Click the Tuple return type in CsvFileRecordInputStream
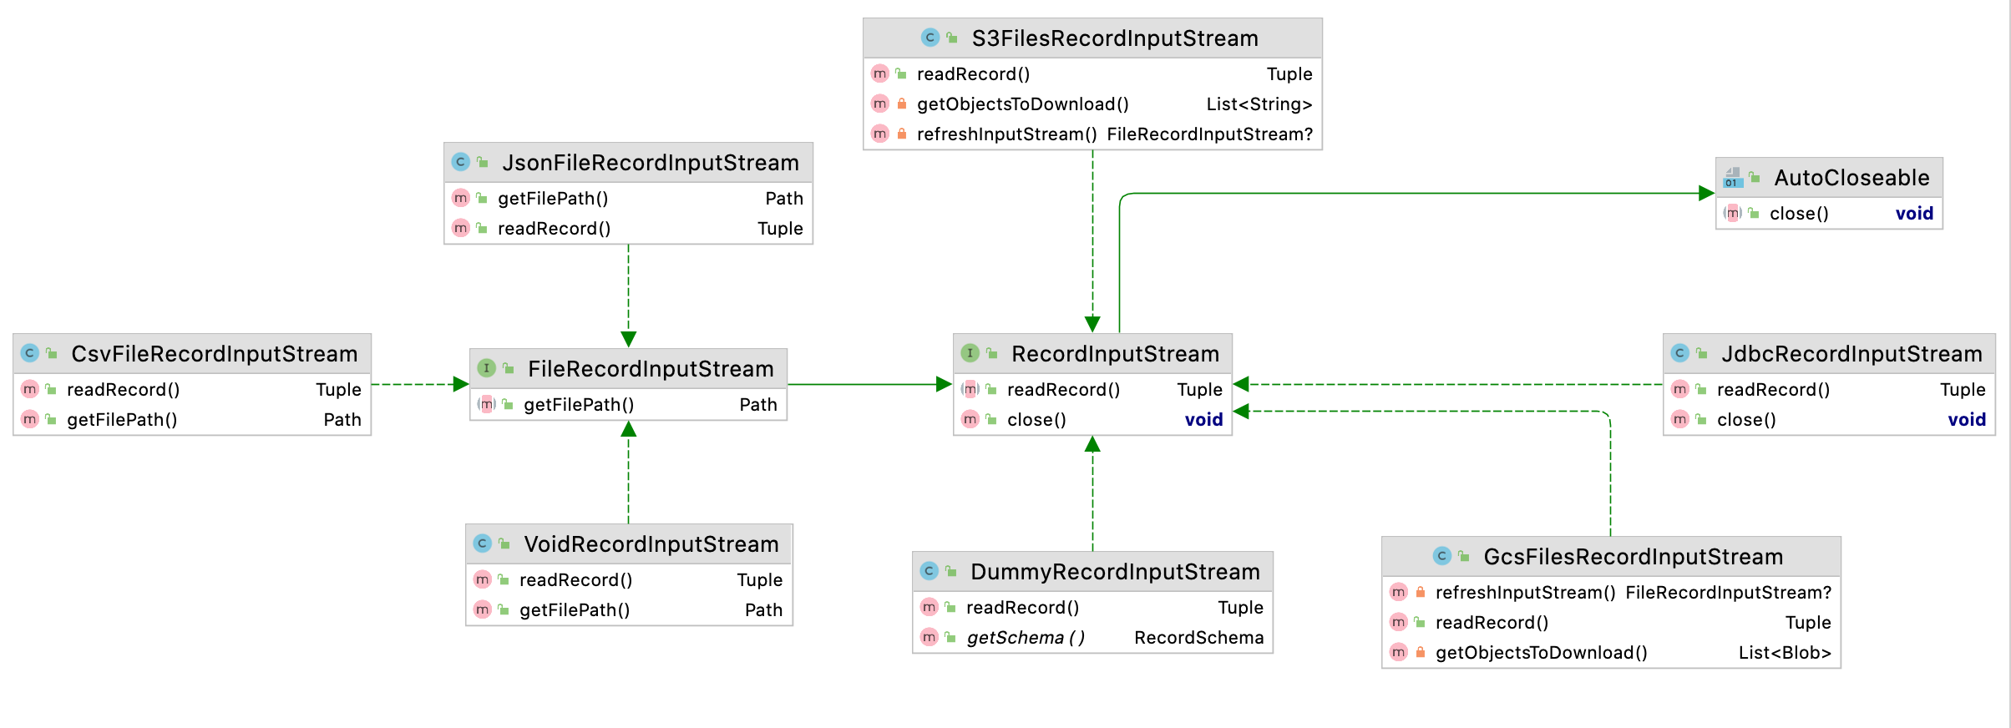 point(338,390)
